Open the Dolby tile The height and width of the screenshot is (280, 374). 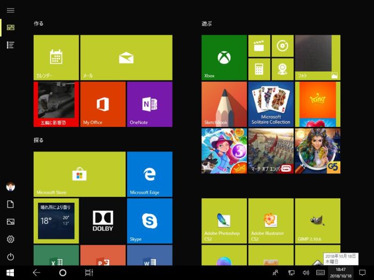(x=103, y=220)
